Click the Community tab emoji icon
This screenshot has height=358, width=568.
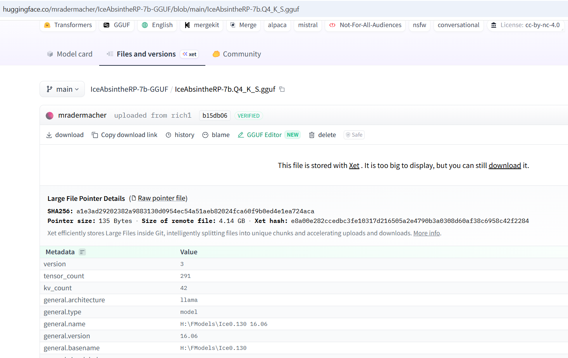click(216, 54)
